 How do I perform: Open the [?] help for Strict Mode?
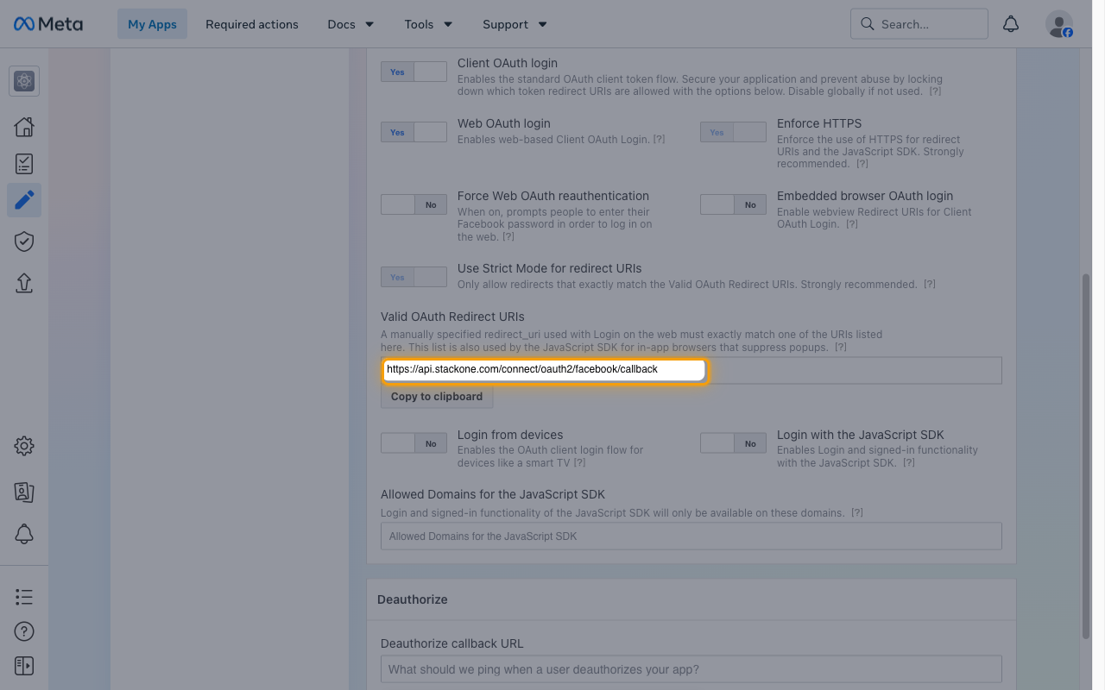(x=930, y=284)
